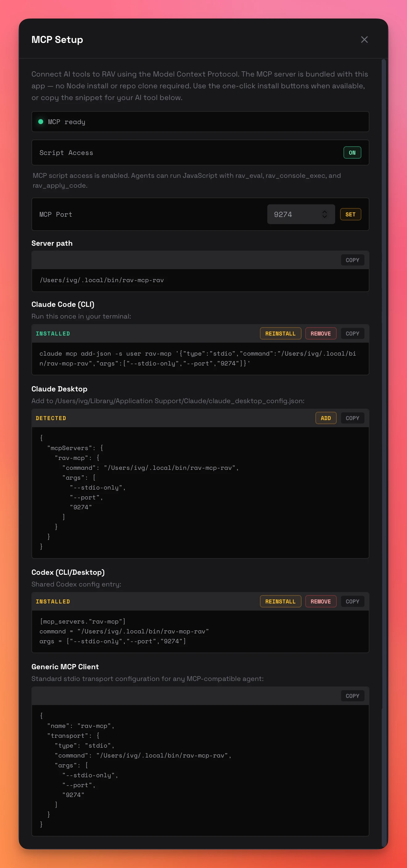Click the INSTALLED label under Codex

(x=53, y=602)
